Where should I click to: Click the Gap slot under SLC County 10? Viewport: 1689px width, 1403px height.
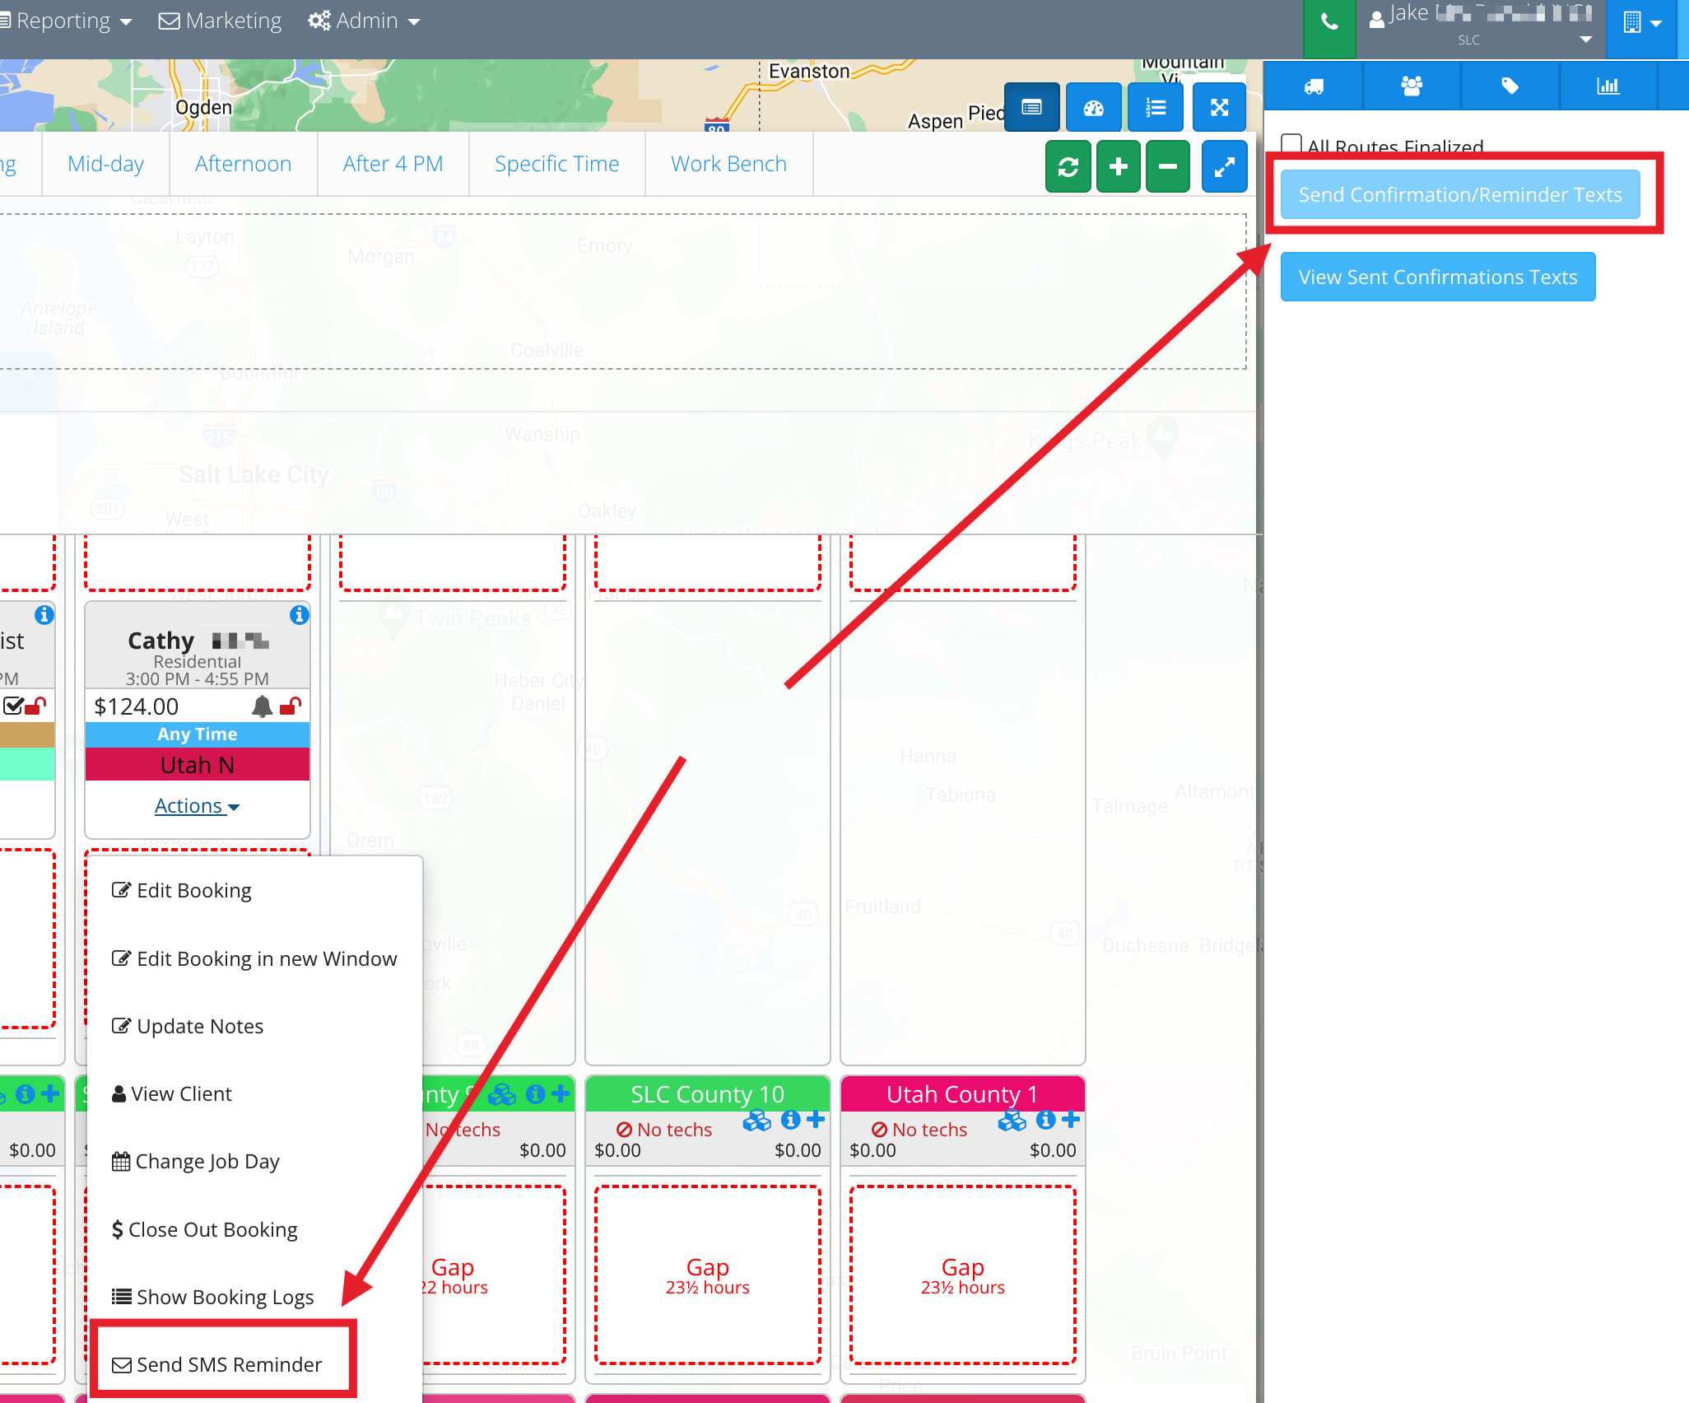(708, 1275)
